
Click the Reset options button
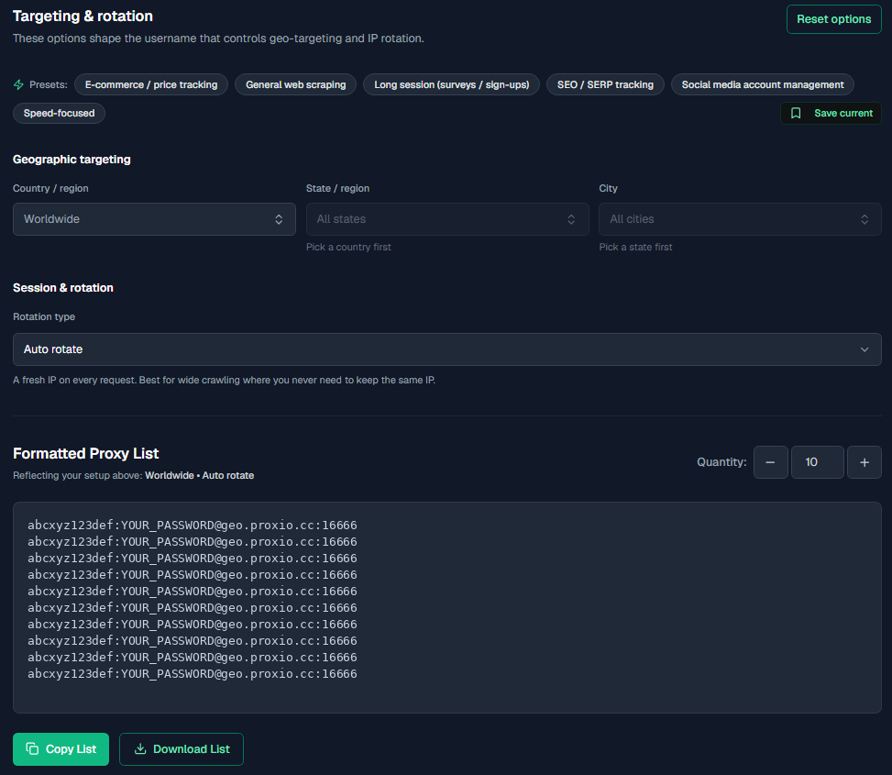(833, 19)
